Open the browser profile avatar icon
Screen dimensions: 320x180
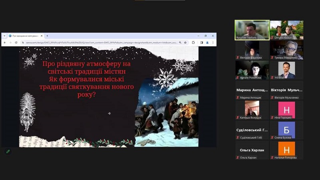click(x=207, y=42)
